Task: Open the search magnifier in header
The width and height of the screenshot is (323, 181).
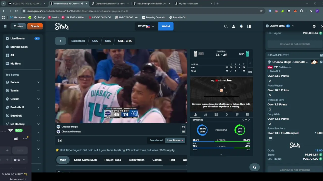Action: click(x=226, y=26)
